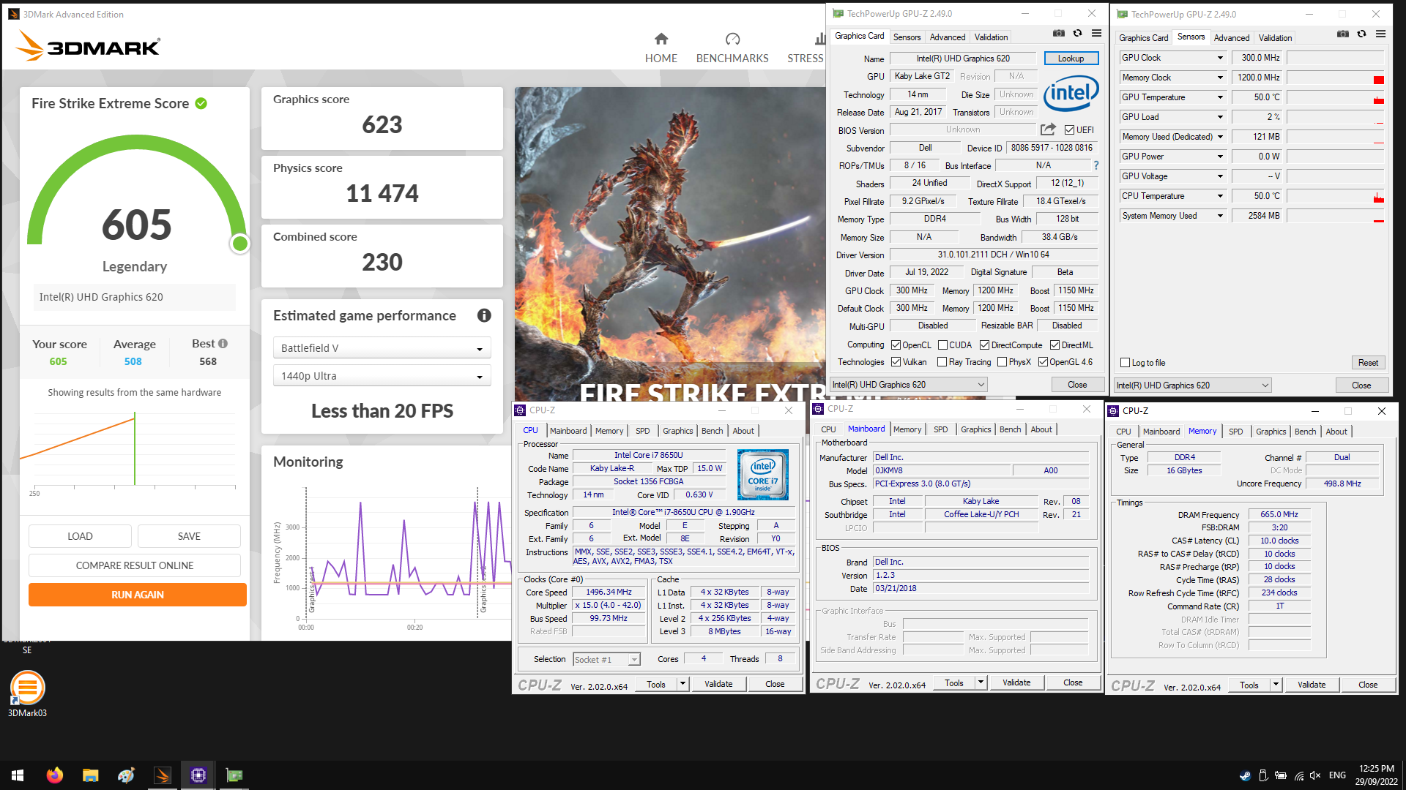Switch to Advanced tab in left GPU-Z

pyautogui.click(x=948, y=37)
